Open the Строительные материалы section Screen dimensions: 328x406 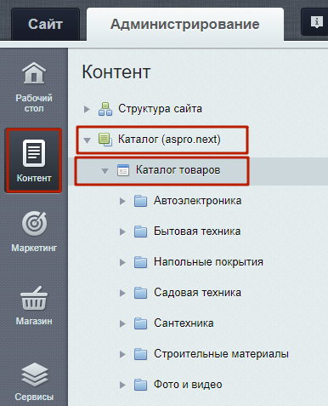221,354
